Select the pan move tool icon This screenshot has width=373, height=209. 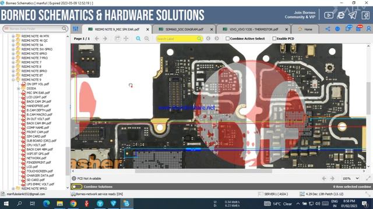tap(126, 38)
